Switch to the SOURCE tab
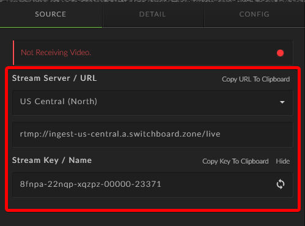This screenshot has height=226, width=305. (x=51, y=14)
